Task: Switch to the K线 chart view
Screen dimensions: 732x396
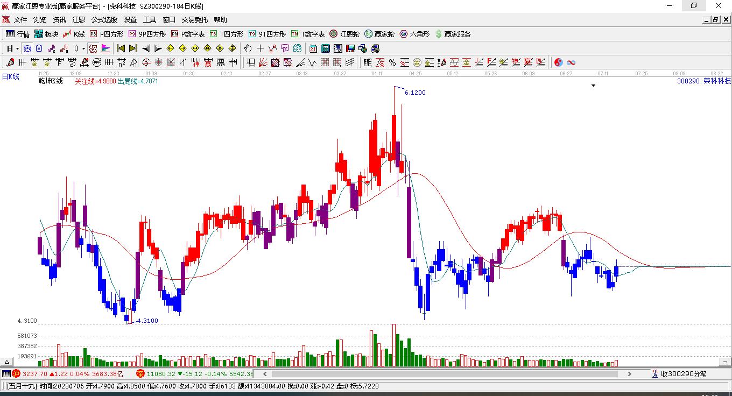Action: tap(74, 34)
